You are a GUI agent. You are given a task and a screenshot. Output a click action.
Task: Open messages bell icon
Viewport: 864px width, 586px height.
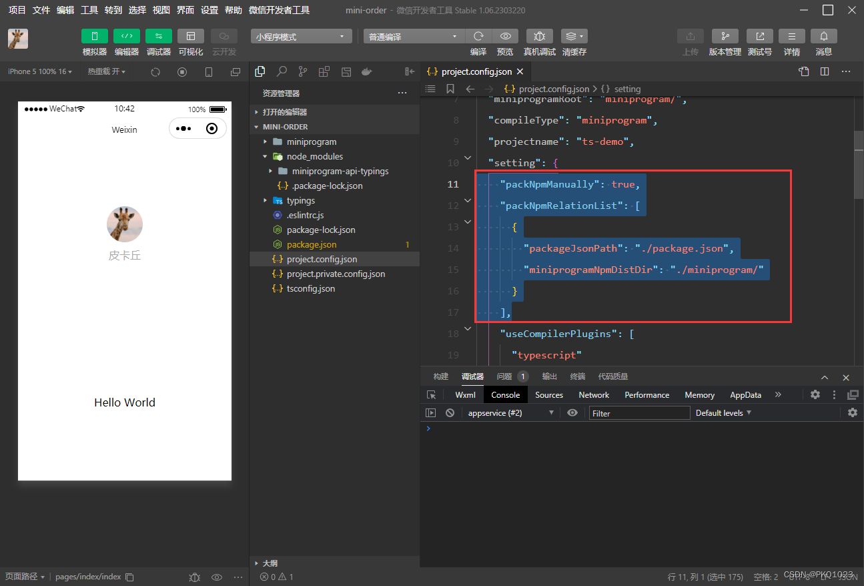point(824,36)
